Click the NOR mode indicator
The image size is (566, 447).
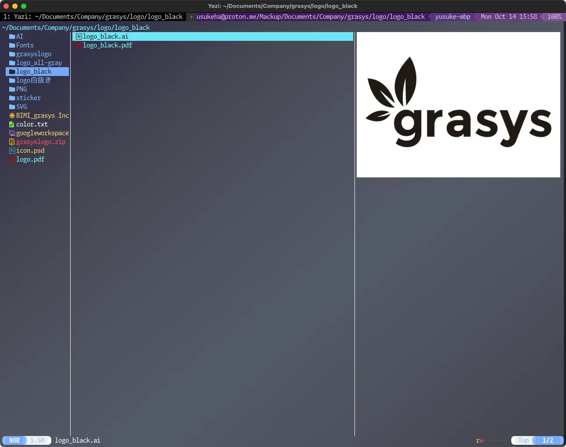coord(14,440)
